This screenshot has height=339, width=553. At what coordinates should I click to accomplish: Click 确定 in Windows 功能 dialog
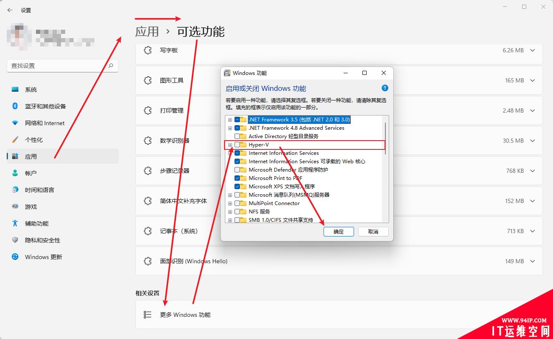click(x=339, y=231)
